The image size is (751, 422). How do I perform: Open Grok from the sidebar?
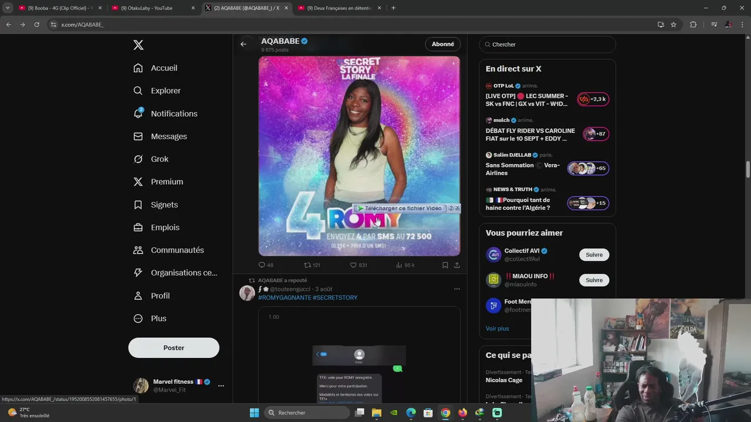pyautogui.click(x=151, y=159)
